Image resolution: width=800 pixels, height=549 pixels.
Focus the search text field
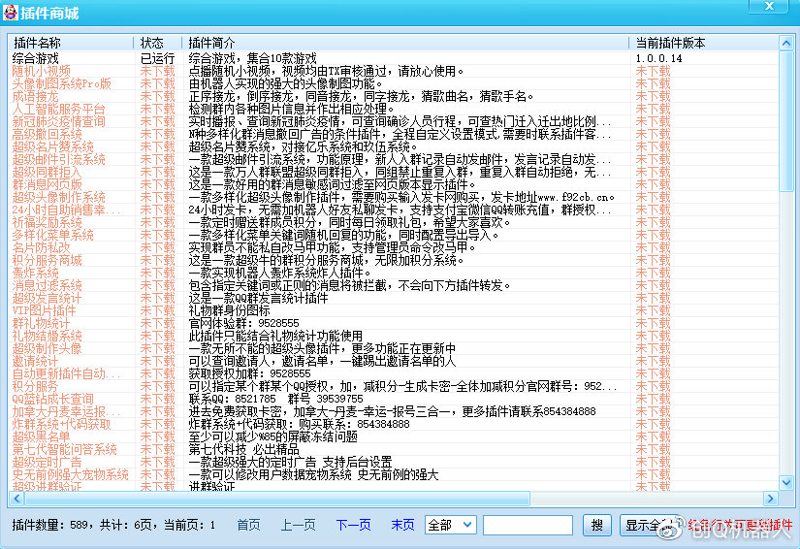pos(528,525)
